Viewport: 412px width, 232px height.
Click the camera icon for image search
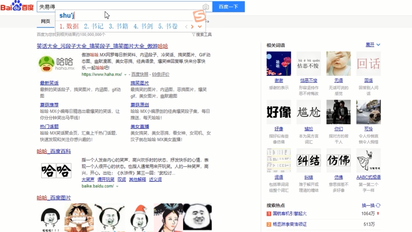tap(206, 7)
